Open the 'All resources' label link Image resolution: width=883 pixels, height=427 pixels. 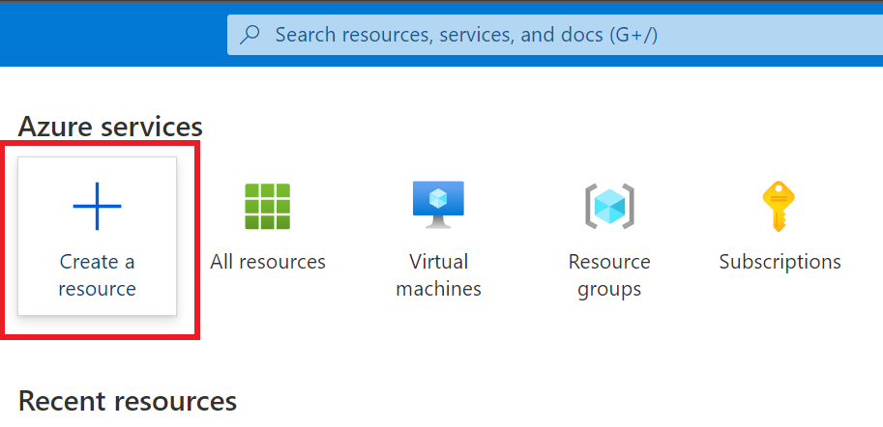pyautogui.click(x=268, y=262)
